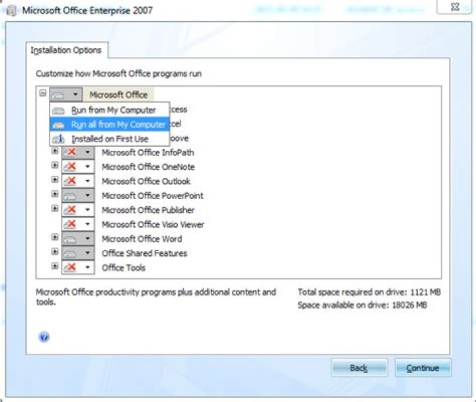Expand the Office Tools node
This screenshot has width=476, height=402.
(55, 266)
